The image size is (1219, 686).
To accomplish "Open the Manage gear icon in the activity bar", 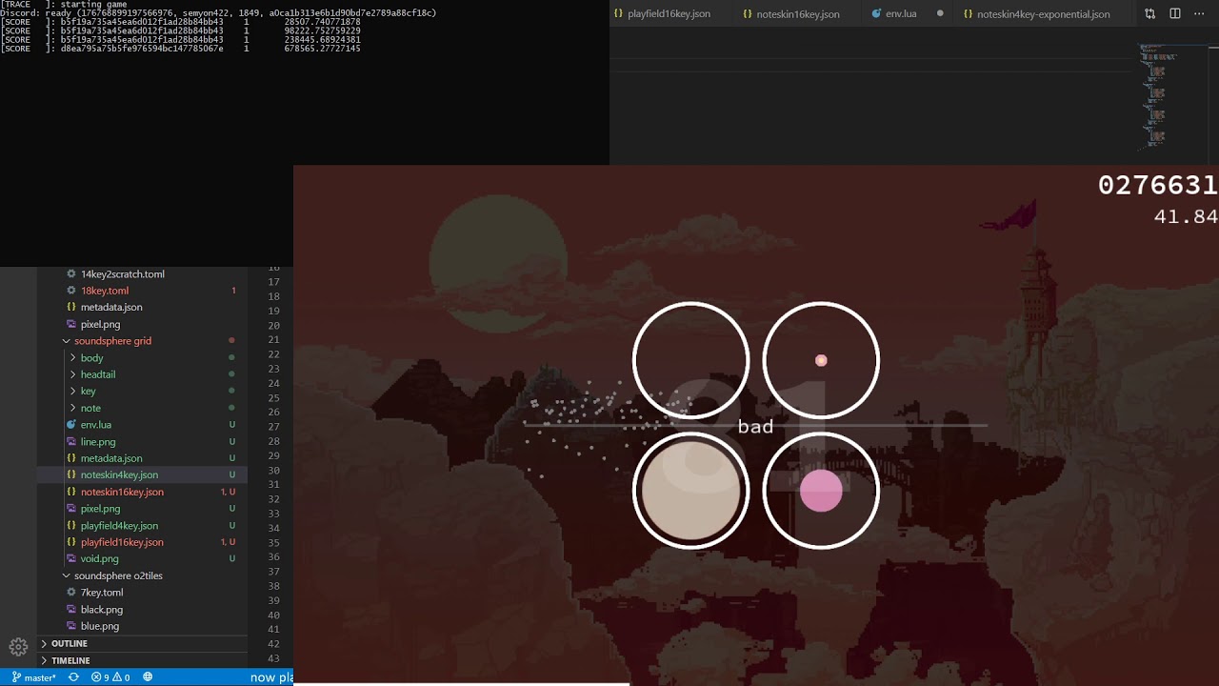I will click(18, 647).
